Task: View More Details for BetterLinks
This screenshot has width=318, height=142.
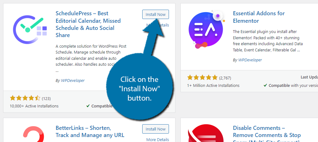Action: [157, 140]
